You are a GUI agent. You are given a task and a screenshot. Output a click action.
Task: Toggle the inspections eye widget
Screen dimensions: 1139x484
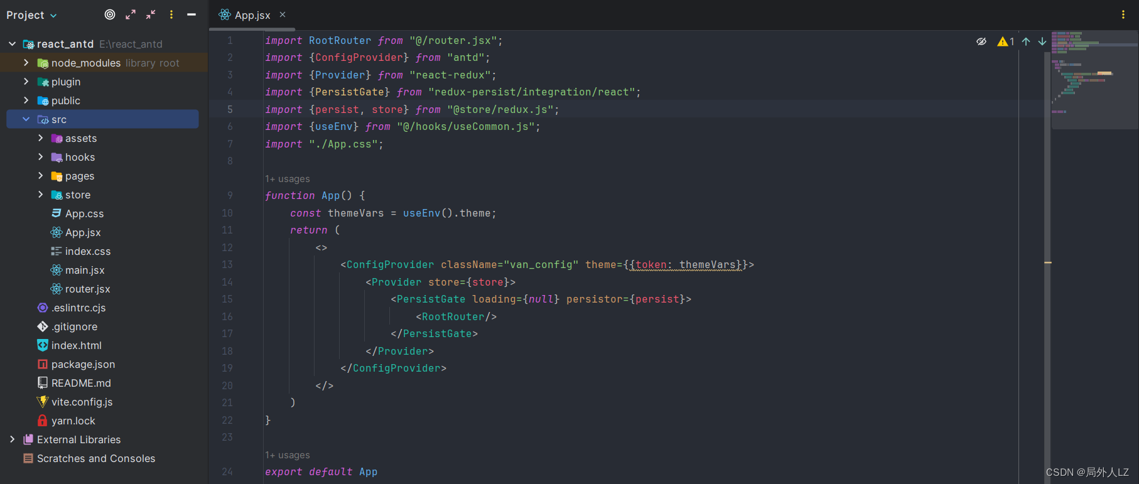[981, 41]
